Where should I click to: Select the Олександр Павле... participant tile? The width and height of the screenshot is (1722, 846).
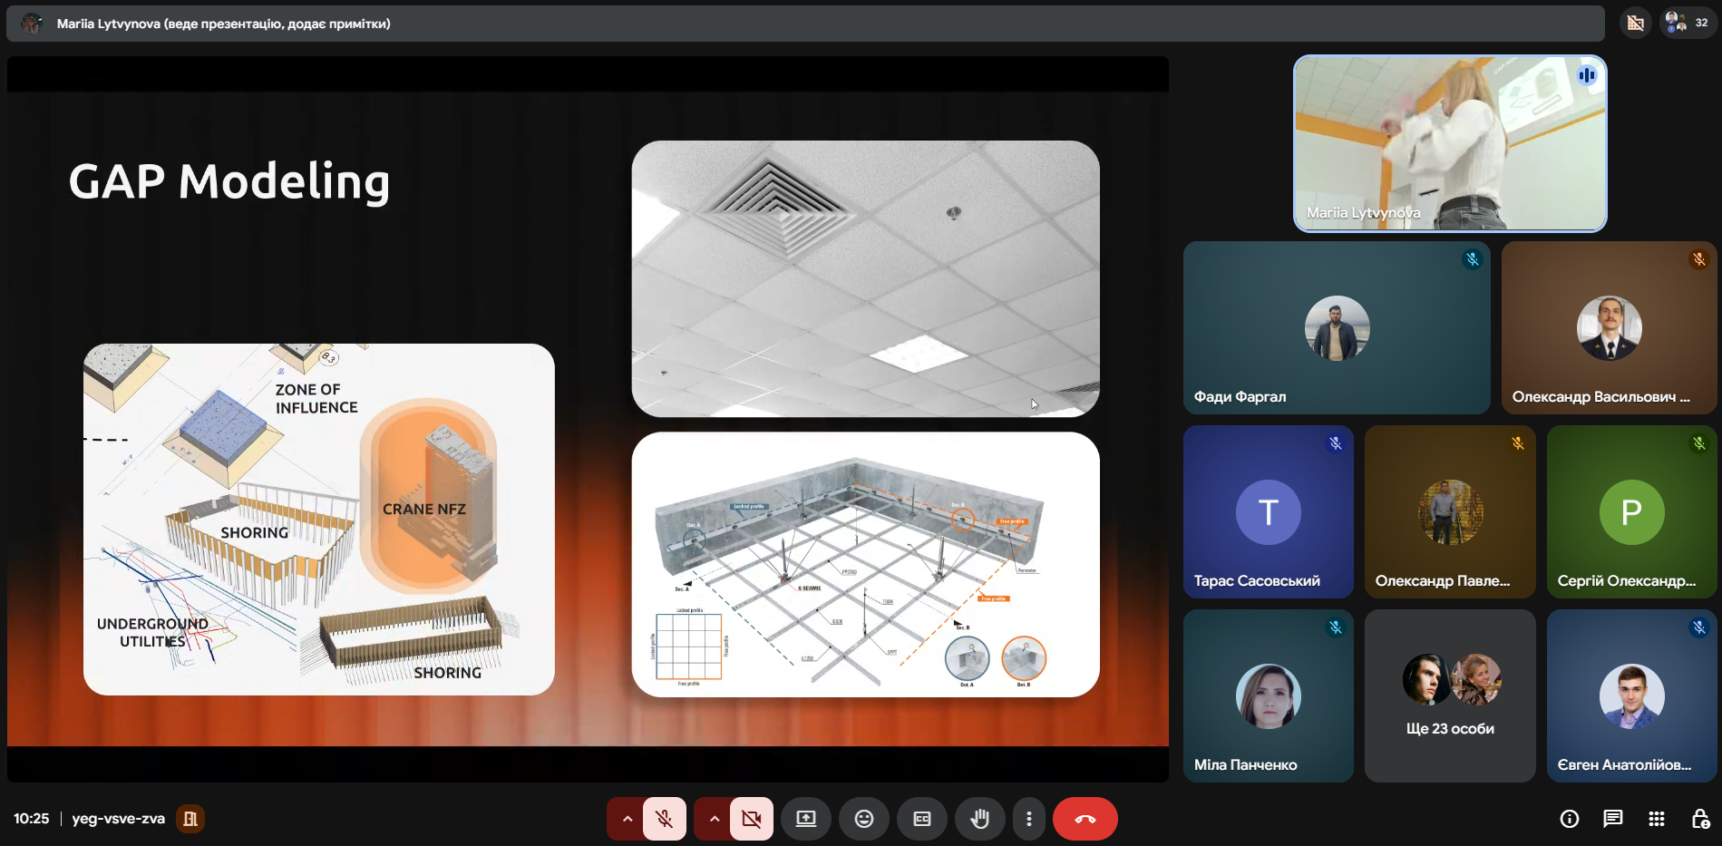[1450, 511]
